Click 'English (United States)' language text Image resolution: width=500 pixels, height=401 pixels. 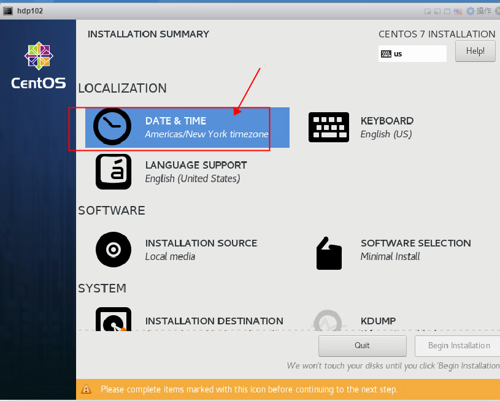tap(193, 178)
